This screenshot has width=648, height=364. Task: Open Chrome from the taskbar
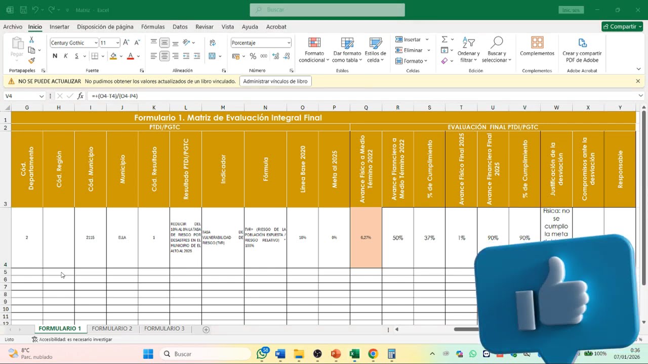point(373,354)
